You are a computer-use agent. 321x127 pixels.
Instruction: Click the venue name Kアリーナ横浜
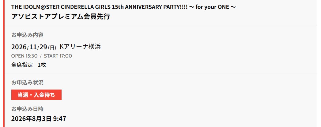(80, 47)
